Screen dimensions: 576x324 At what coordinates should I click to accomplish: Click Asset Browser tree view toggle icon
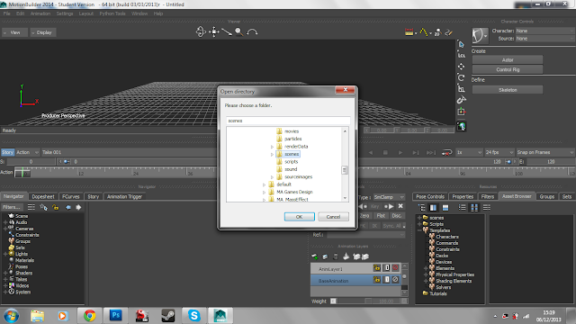(422, 208)
